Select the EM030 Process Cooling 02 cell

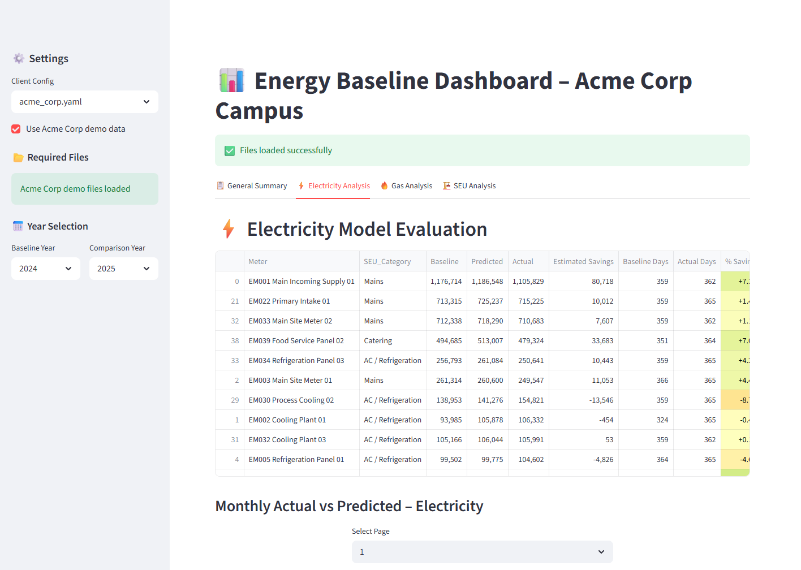302,400
